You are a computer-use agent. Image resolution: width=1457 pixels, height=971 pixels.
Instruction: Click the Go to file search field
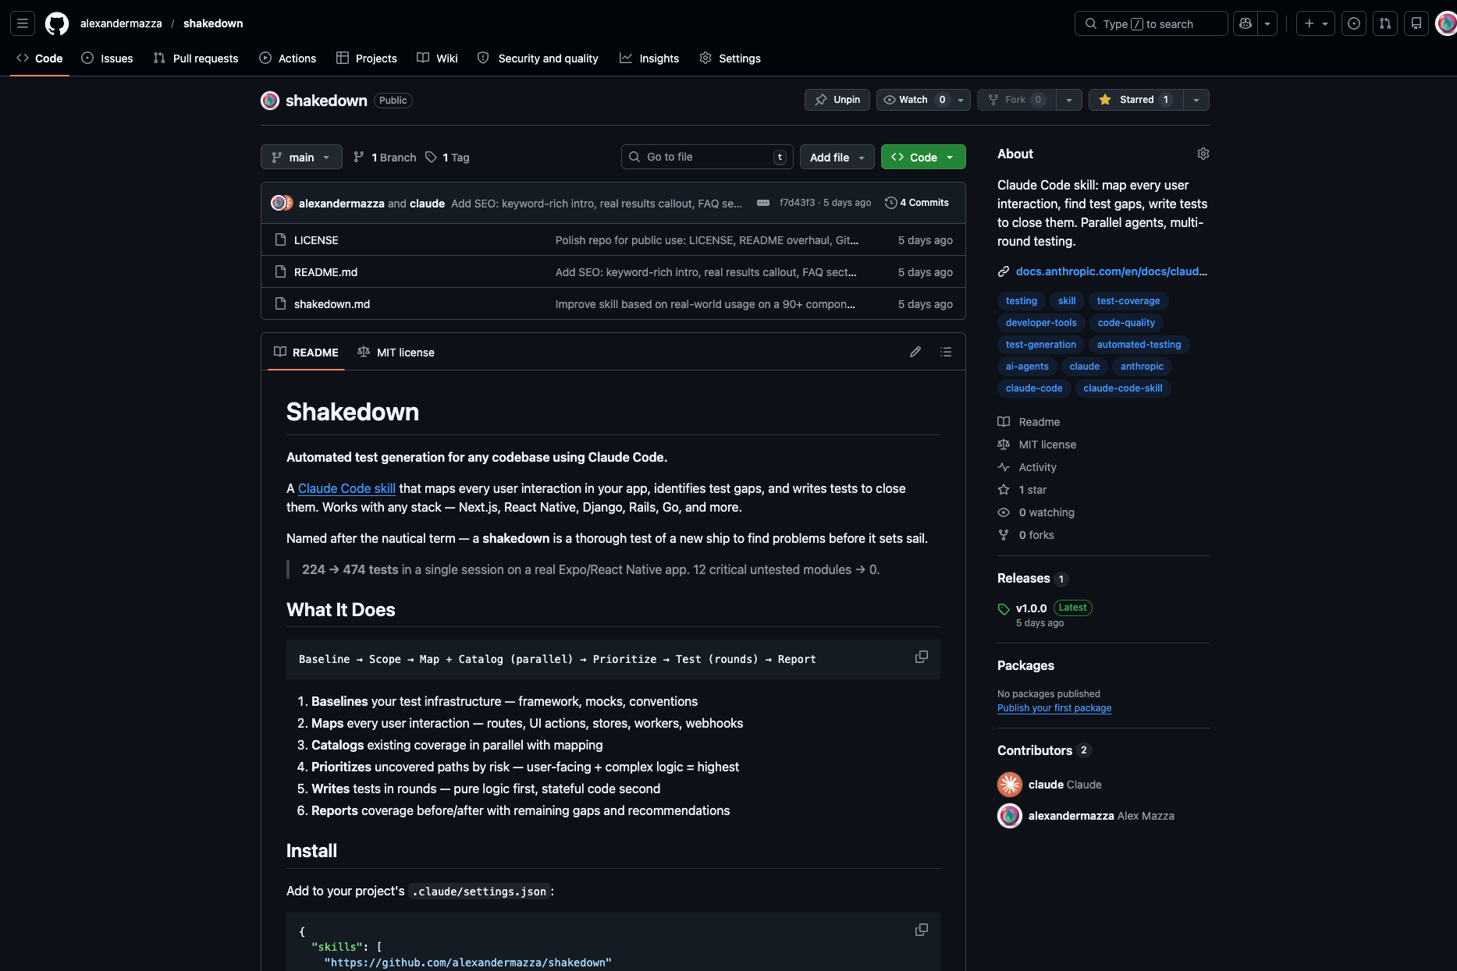click(x=706, y=157)
